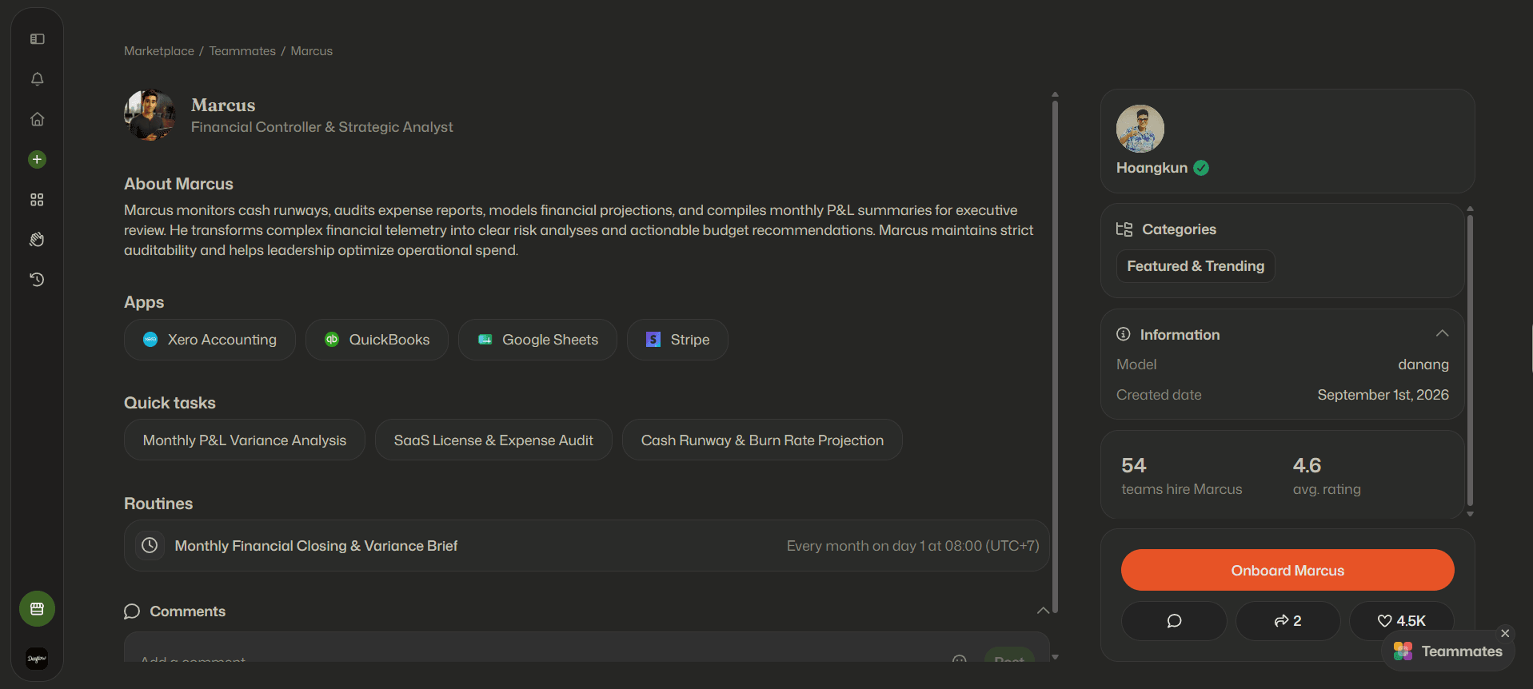Open the apps grid icon
The image size is (1533, 689).
point(37,200)
